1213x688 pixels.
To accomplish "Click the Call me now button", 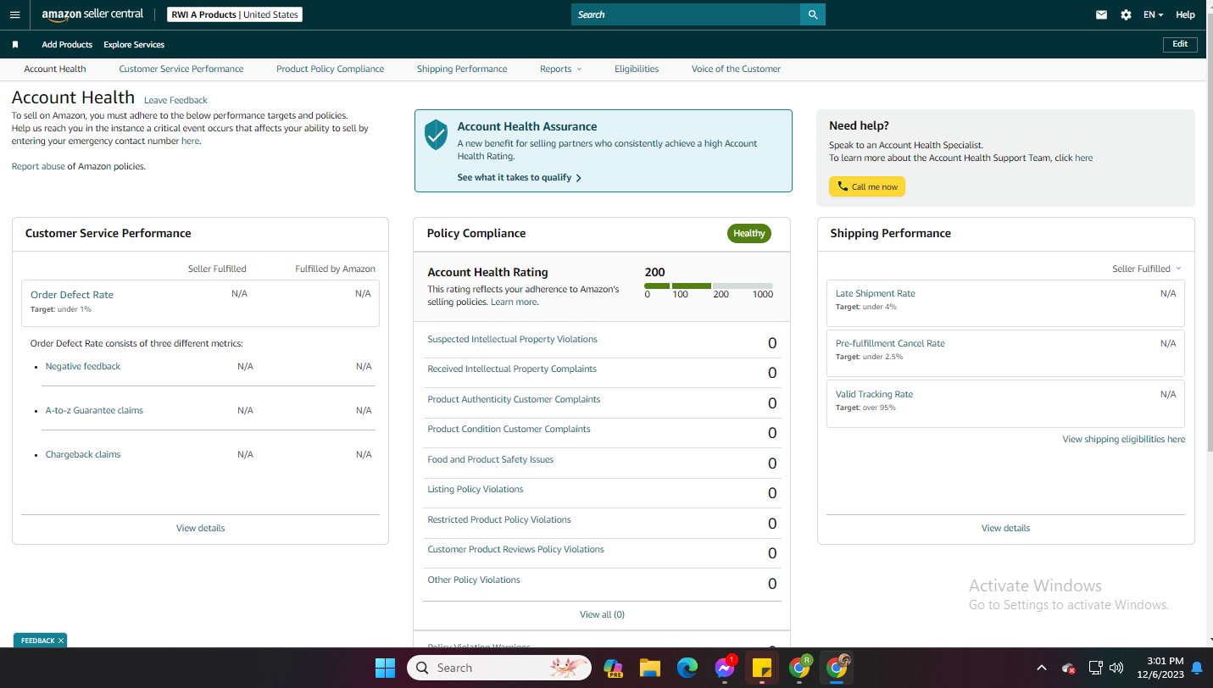I will point(867,186).
